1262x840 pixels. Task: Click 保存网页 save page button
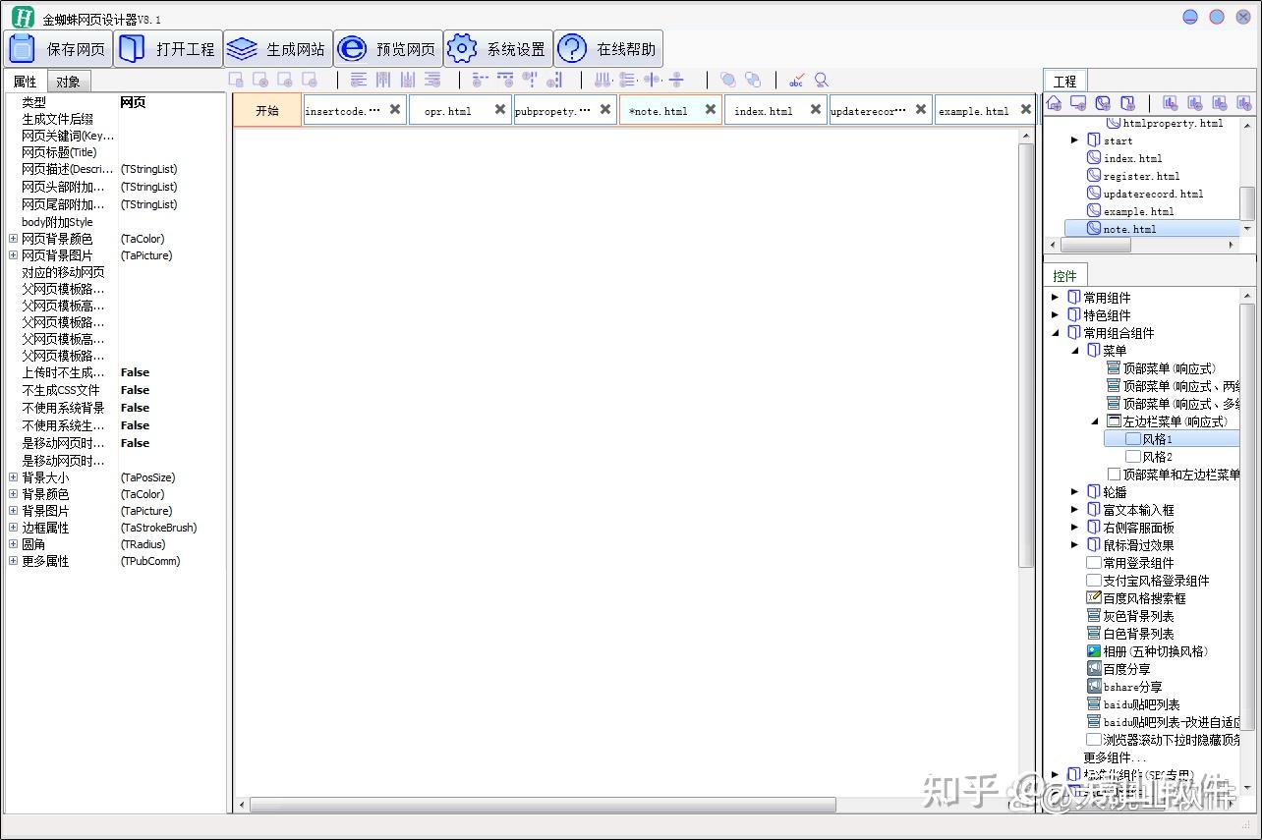click(x=59, y=49)
